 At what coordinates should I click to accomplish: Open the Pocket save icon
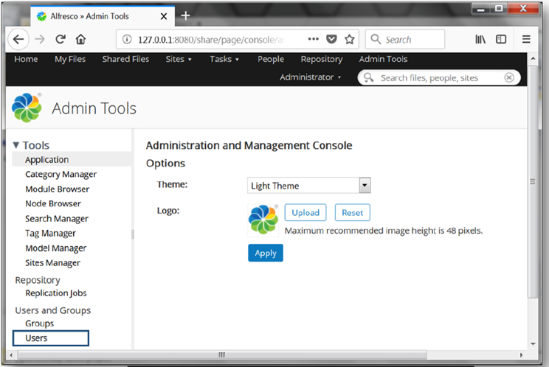tap(332, 40)
